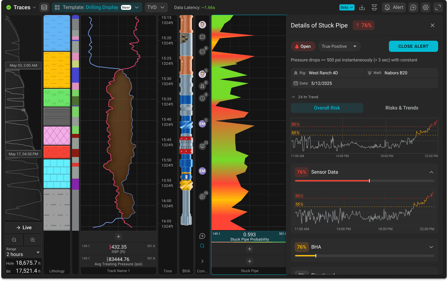Toggle the muted Alert bell button
Screen dimensions: 448x281
coord(394,7)
